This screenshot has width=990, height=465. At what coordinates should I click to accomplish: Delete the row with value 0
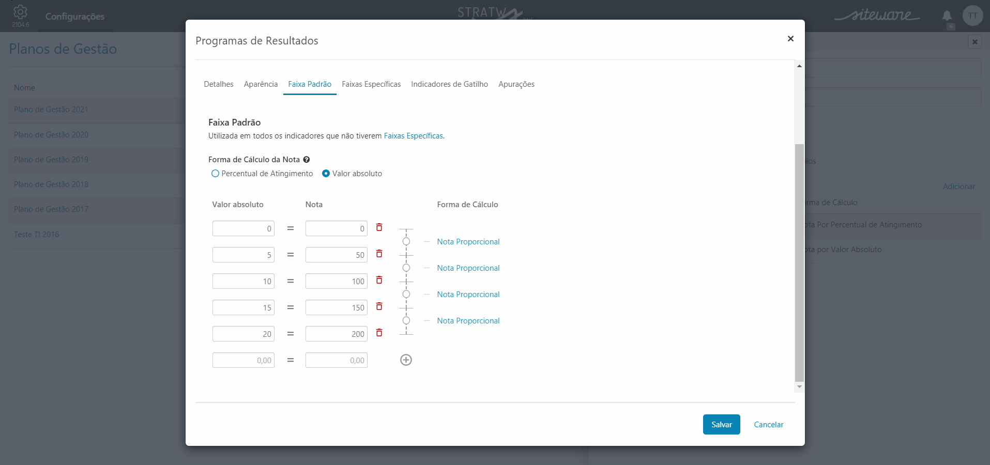pos(379,227)
